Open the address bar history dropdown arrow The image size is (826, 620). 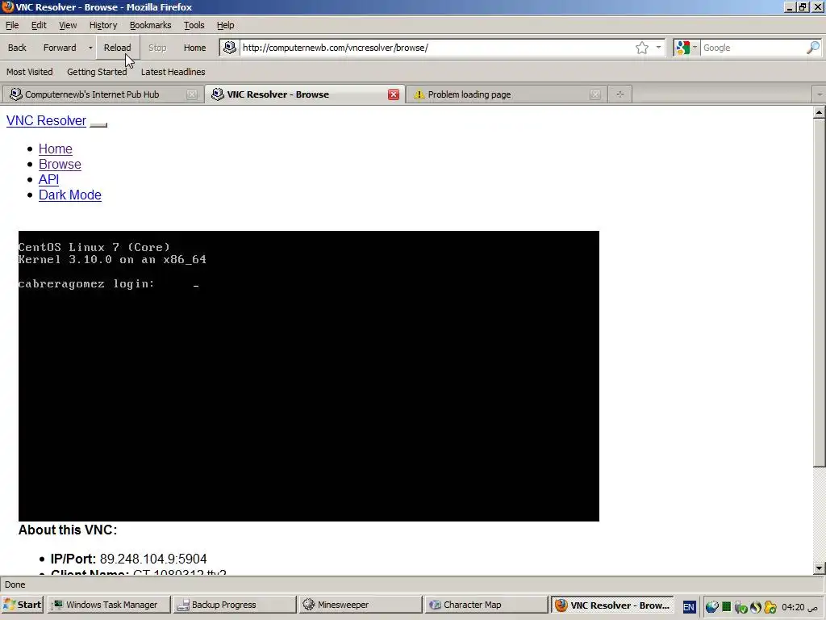coord(658,48)
